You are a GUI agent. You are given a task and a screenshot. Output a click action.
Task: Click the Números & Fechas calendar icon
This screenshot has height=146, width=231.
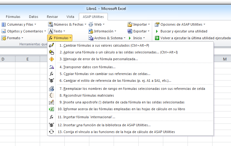click(51, 24)
